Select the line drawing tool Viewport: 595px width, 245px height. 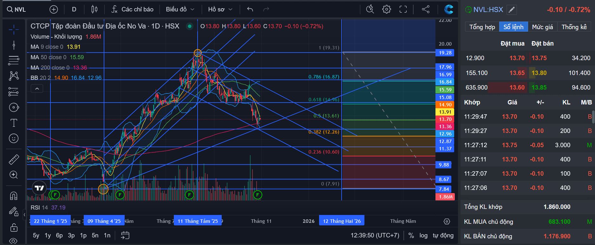point(14,45)
